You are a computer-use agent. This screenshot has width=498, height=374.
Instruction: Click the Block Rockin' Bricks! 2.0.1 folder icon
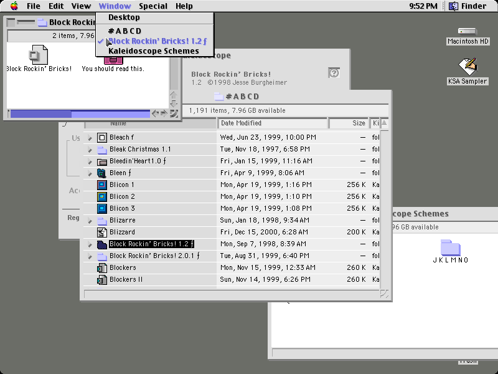[101, 256]
